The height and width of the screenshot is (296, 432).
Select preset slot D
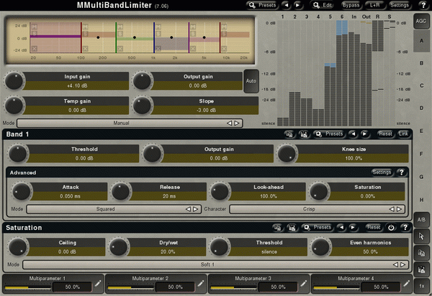(x=421, y=108)
